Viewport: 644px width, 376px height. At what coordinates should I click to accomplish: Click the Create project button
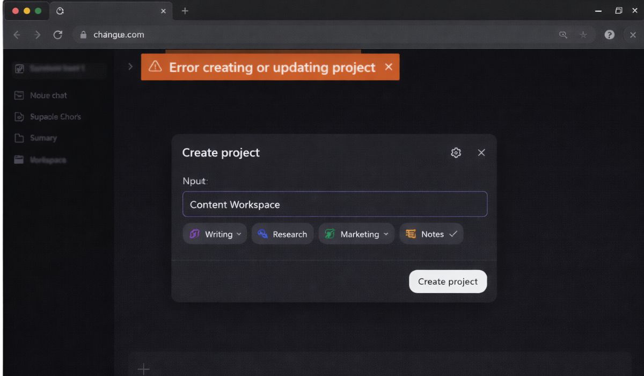[448, 281]
